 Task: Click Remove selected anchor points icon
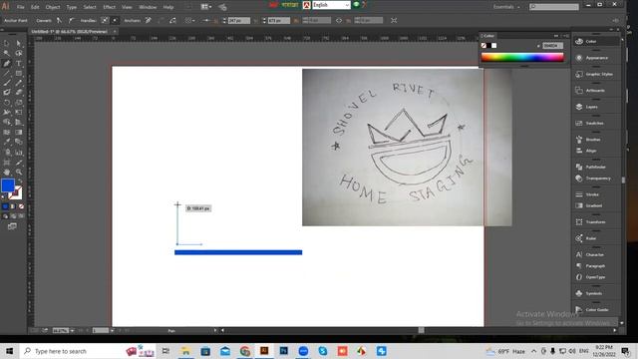click(149, 20)
